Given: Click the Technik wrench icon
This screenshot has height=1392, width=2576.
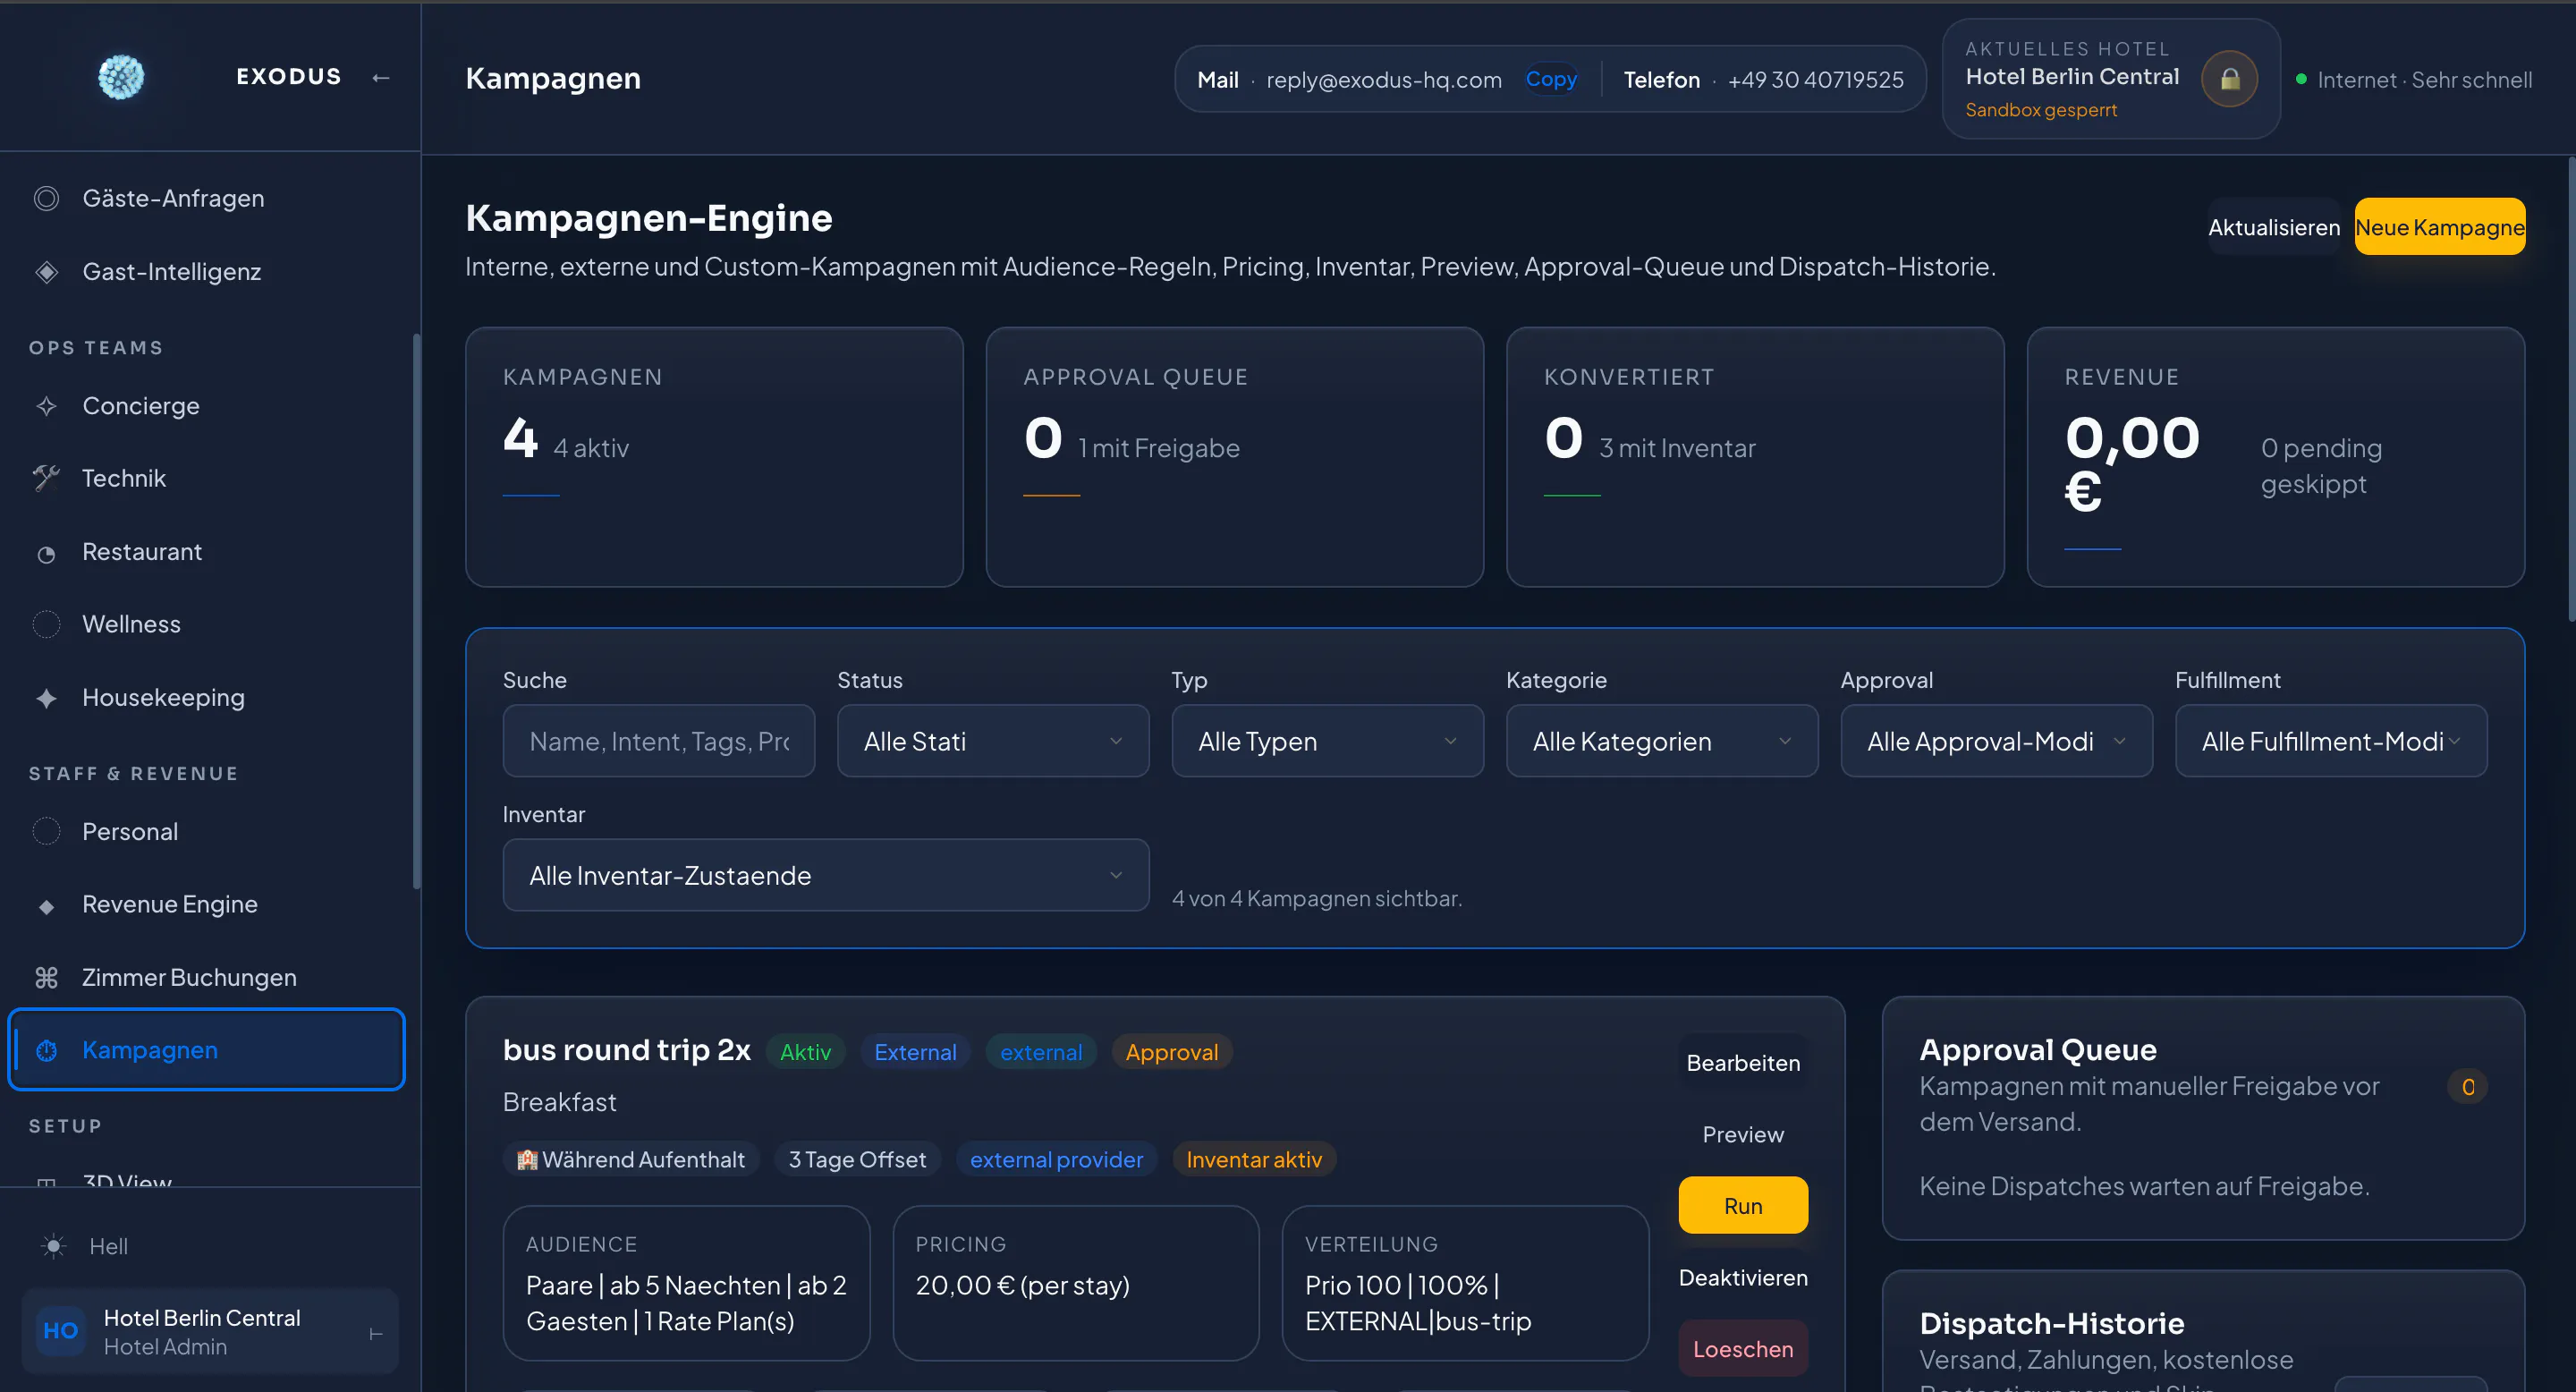Looking at the screenshot, I should coord(46,478).
